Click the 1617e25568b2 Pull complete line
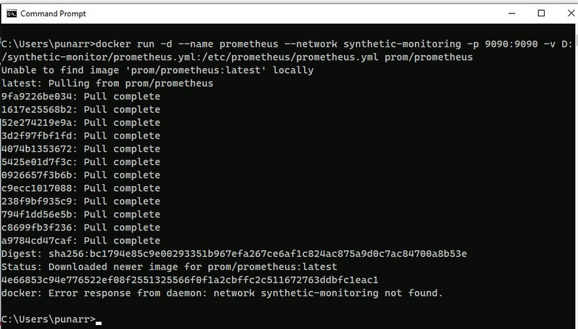The height and width of the screenshot is (329, 578). pos(81,109)
